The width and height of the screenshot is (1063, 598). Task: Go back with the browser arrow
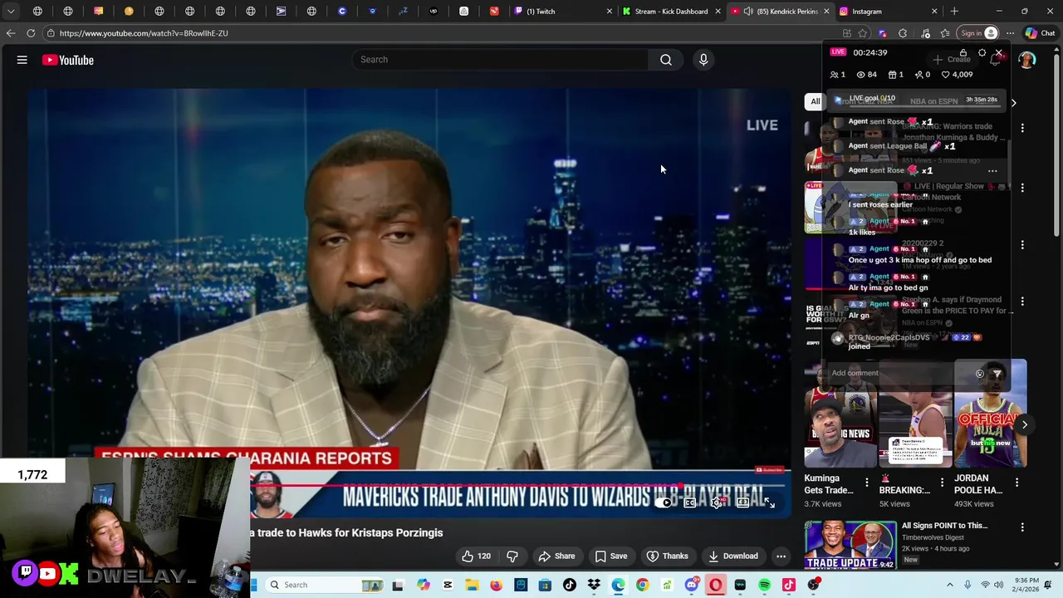point(10,33)
